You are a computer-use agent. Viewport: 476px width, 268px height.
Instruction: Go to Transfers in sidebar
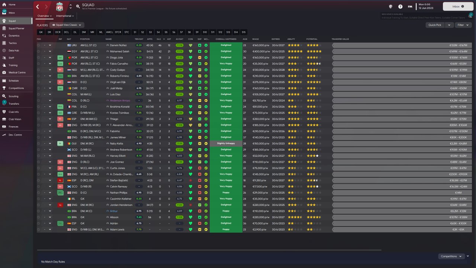pyautogui.click(x=14, y=104)
